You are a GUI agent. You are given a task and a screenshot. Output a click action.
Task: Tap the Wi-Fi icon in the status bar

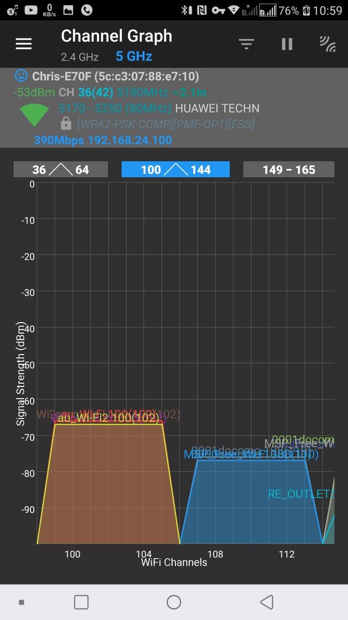point(234,10)
